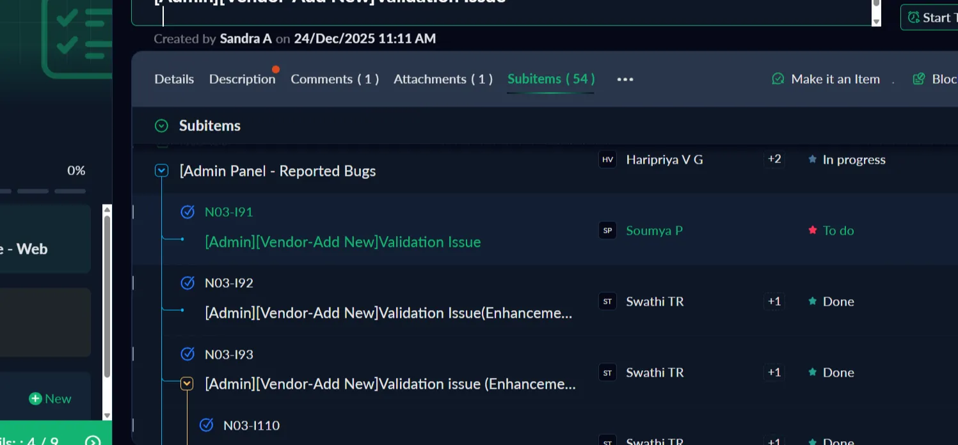Click the ST avatar on N03-I92 row
The height and width of the screenshot is (445, 958).
coord(607,302)
